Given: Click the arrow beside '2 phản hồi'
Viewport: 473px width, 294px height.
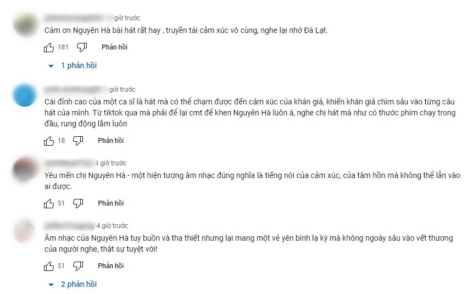Looking at the screenshot, I should pyautogui.click(x=51, y=285).
